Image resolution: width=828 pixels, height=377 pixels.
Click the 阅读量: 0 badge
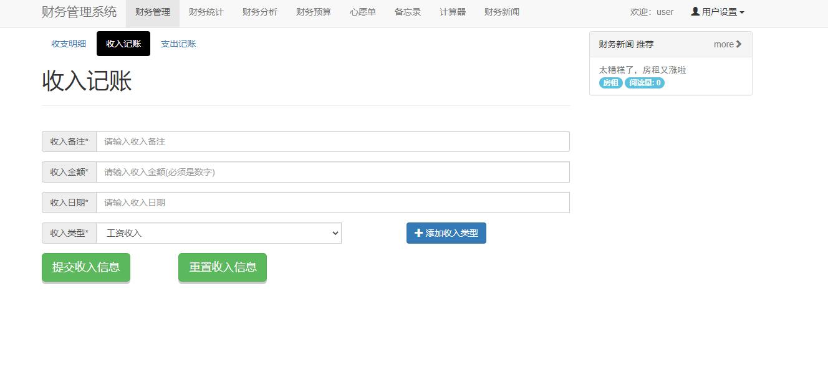coord(644,83)
